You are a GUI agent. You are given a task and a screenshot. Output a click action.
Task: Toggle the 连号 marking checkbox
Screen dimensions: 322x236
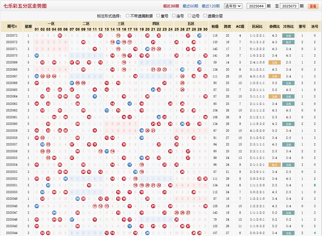click(174, 16)
